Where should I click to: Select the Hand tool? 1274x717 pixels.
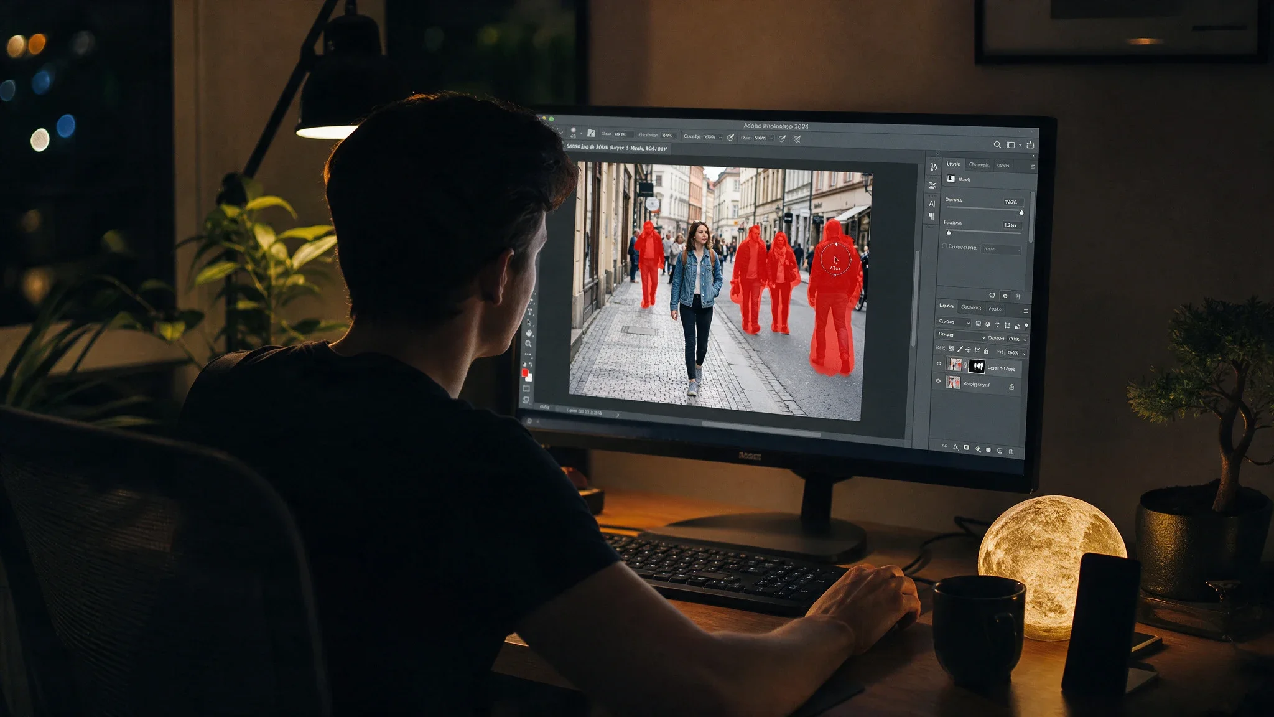(529, 333)
